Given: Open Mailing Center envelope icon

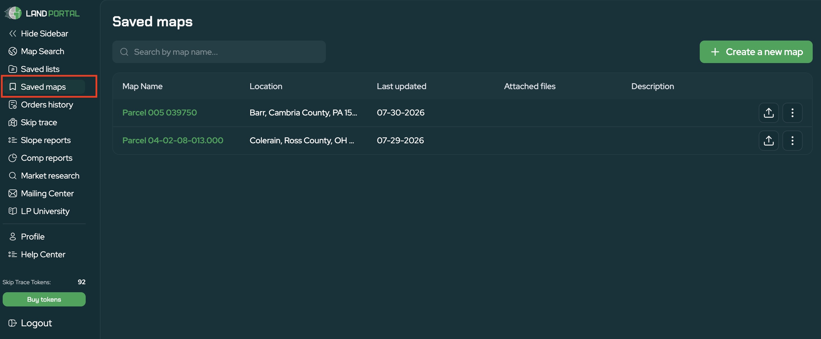Looking at the screenshot, I should 13,194.
